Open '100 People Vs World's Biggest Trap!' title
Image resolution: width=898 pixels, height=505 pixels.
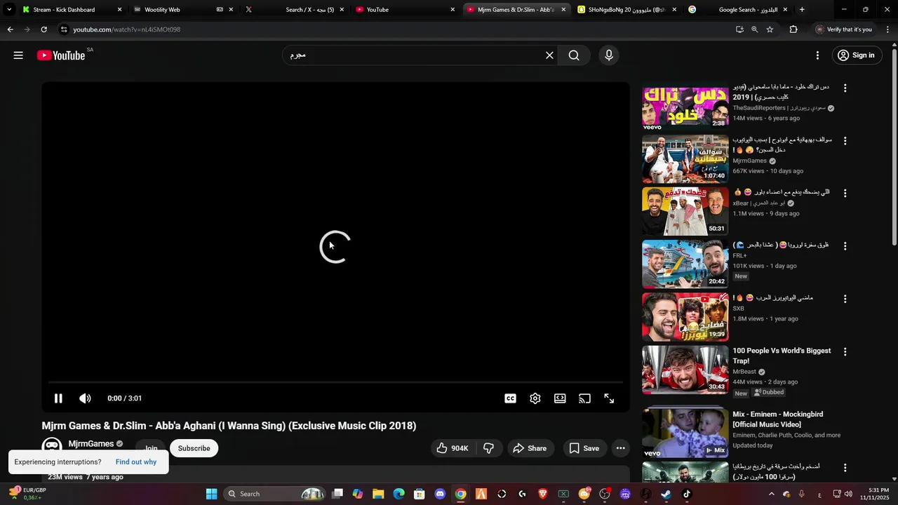(782, 356)
